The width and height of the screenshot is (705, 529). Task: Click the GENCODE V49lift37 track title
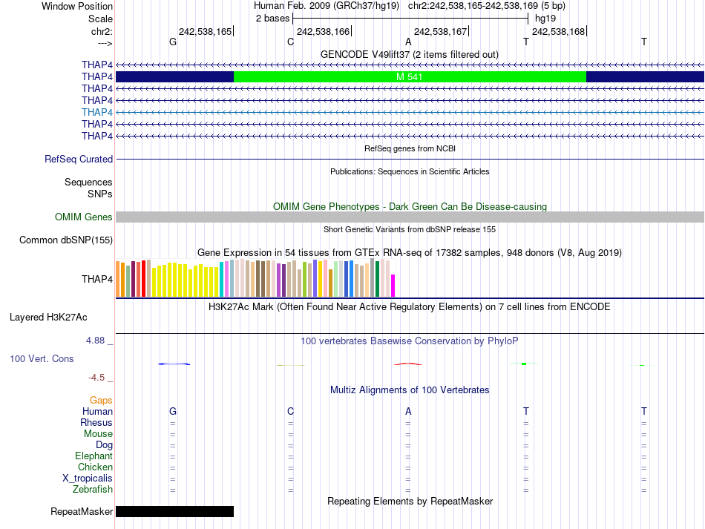[x=409, y=54]
